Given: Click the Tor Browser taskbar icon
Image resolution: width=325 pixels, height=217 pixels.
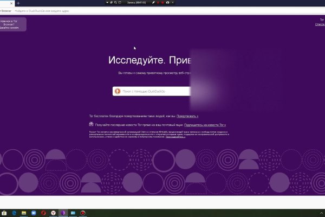Looking at the screenshot, I should coord(64,213).
